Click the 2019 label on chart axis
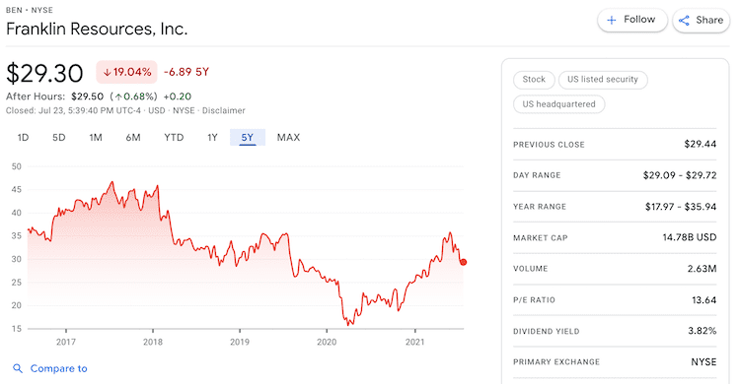 pos(240,342)
